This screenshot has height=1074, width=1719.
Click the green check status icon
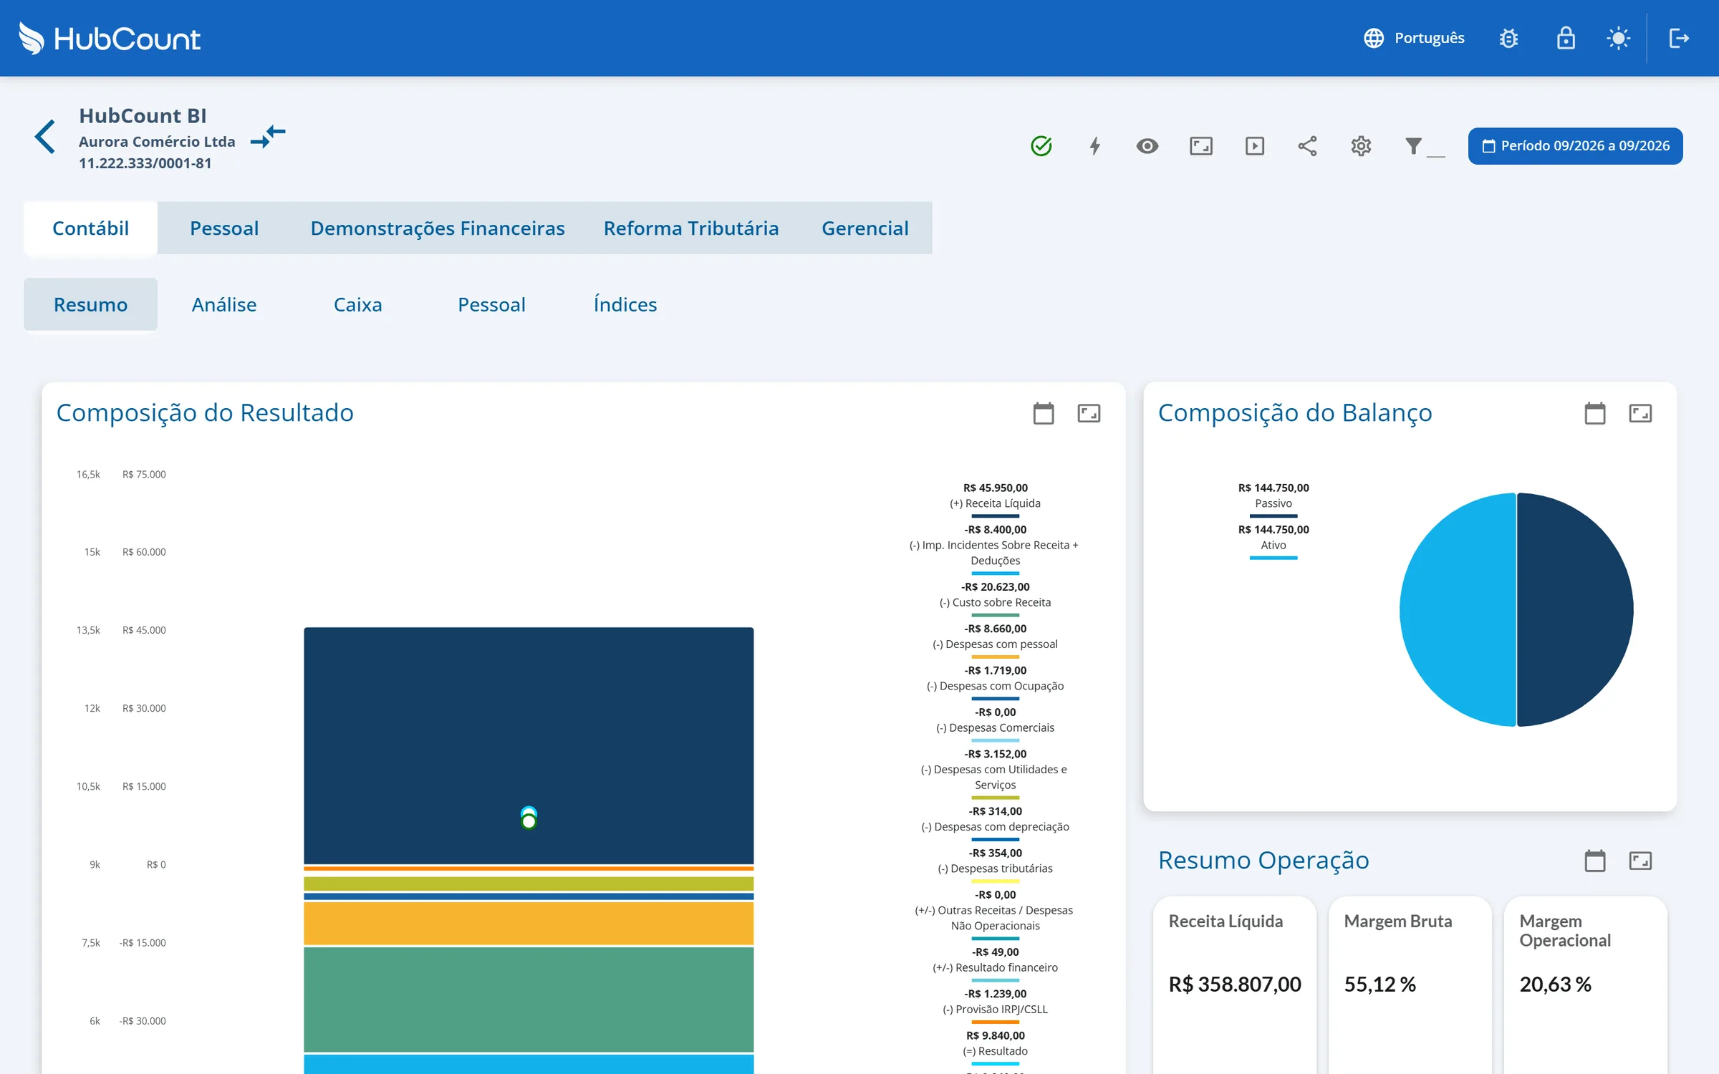(x=1041, y=146)
